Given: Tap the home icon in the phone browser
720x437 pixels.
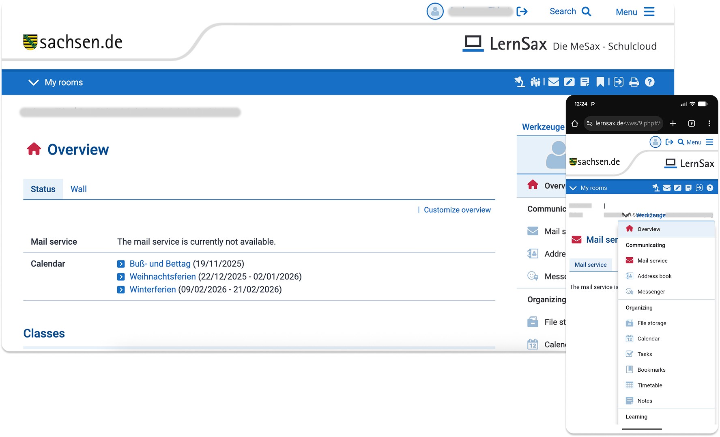Looking at the screenshot, I should click(575, 123).
